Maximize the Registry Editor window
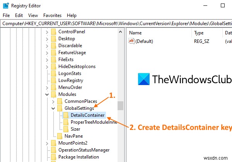Screen dimensions: 232x162 point(223,6)
